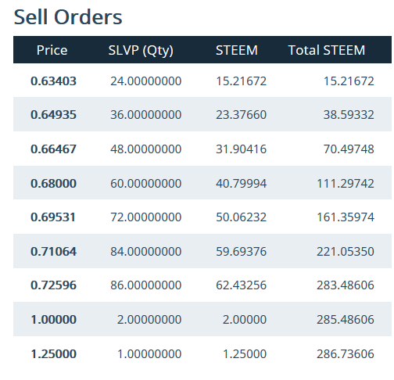Viewport: 394px width, 380px height.
Task: Click STEEM value 40.79994
Action: [241, 183]
